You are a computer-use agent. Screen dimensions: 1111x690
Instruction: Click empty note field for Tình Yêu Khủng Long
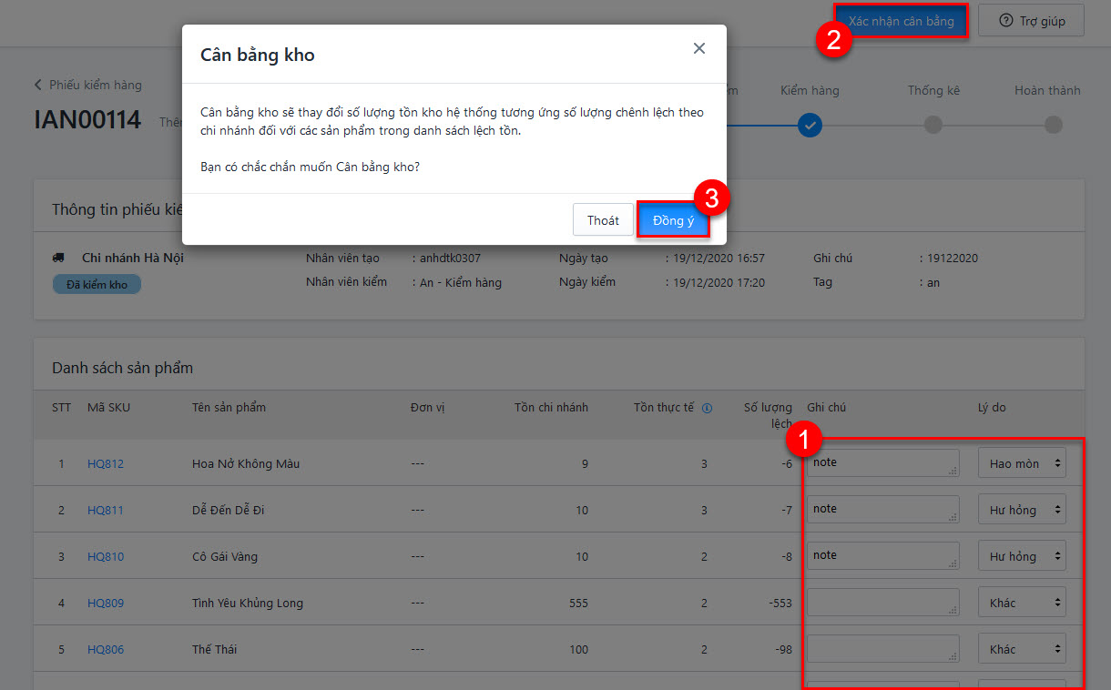(x=882, y=602)
